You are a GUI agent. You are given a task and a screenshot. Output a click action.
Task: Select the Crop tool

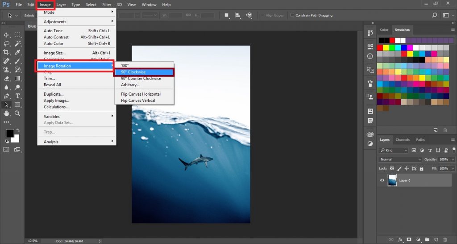6,53
